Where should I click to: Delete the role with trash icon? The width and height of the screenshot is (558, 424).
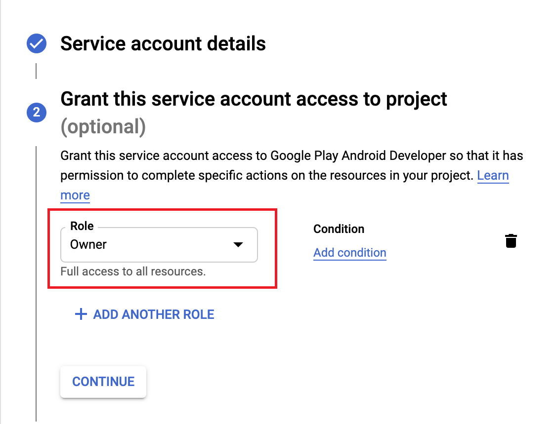pyautogui.click(x=511, y=241)
